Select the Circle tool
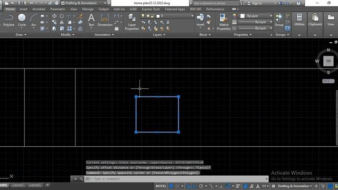Image resolution: width=338 pixels, height=190 pixels. coord(22,21)
